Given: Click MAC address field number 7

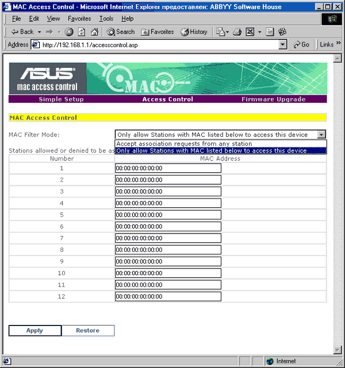Looking at the screenshot, I should [168, 238].
